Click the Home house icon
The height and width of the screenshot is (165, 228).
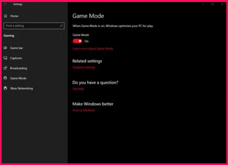(6, 16)
